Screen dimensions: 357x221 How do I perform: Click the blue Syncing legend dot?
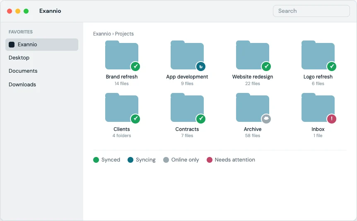pyautogui.click(x=130, y=160)
